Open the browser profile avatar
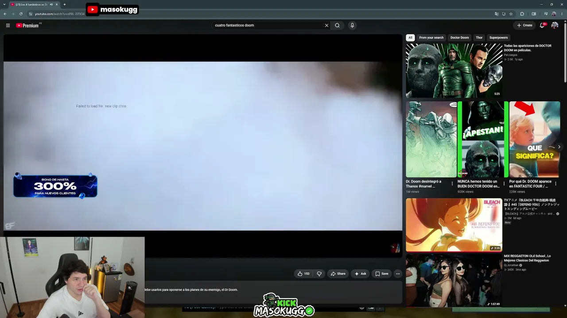The width and height of the screenshot is (567, 318). tap(554, 14)
